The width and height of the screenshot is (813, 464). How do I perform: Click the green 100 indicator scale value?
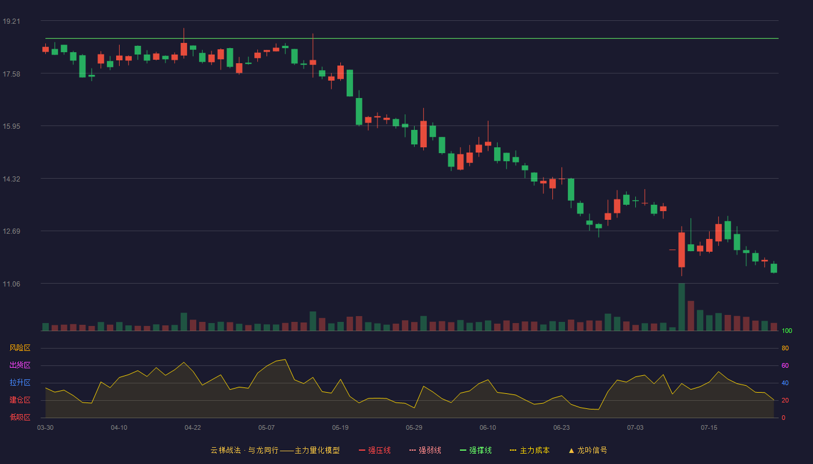[x=787, y=331]
